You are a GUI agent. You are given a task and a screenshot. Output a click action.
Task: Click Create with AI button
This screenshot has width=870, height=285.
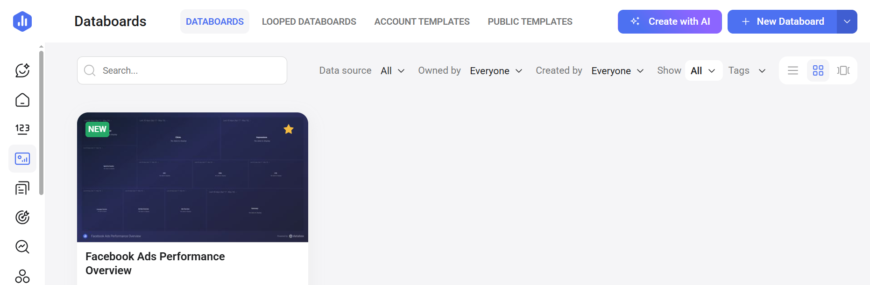[x=670, y=21]
